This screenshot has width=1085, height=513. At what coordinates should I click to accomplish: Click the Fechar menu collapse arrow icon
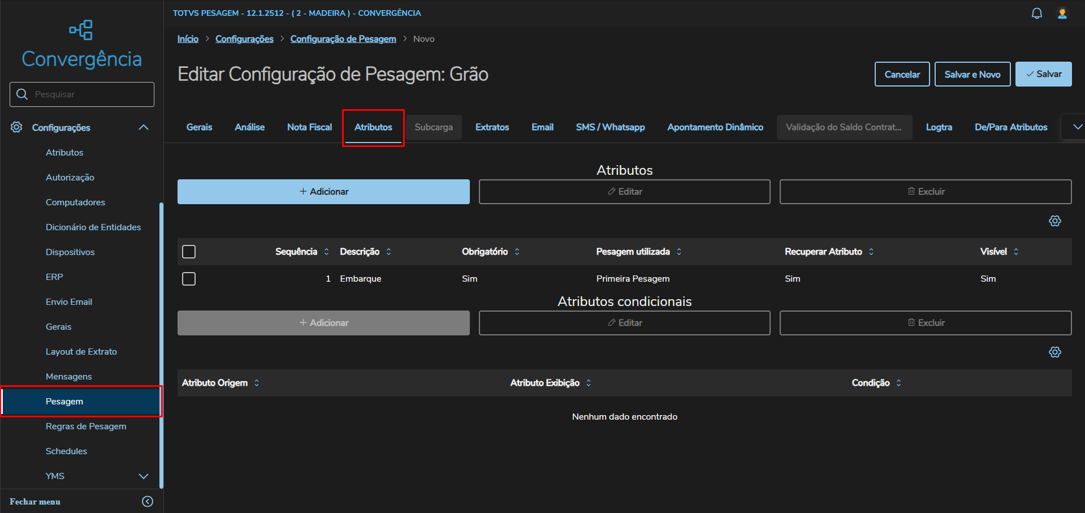point(148,502)
